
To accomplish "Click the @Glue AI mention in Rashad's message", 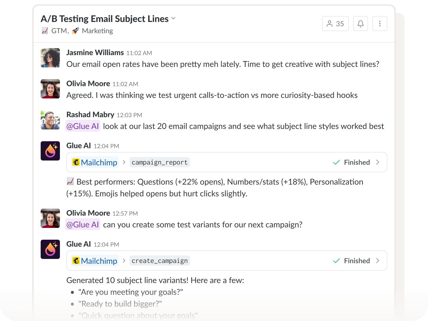I will pos(83,126).
